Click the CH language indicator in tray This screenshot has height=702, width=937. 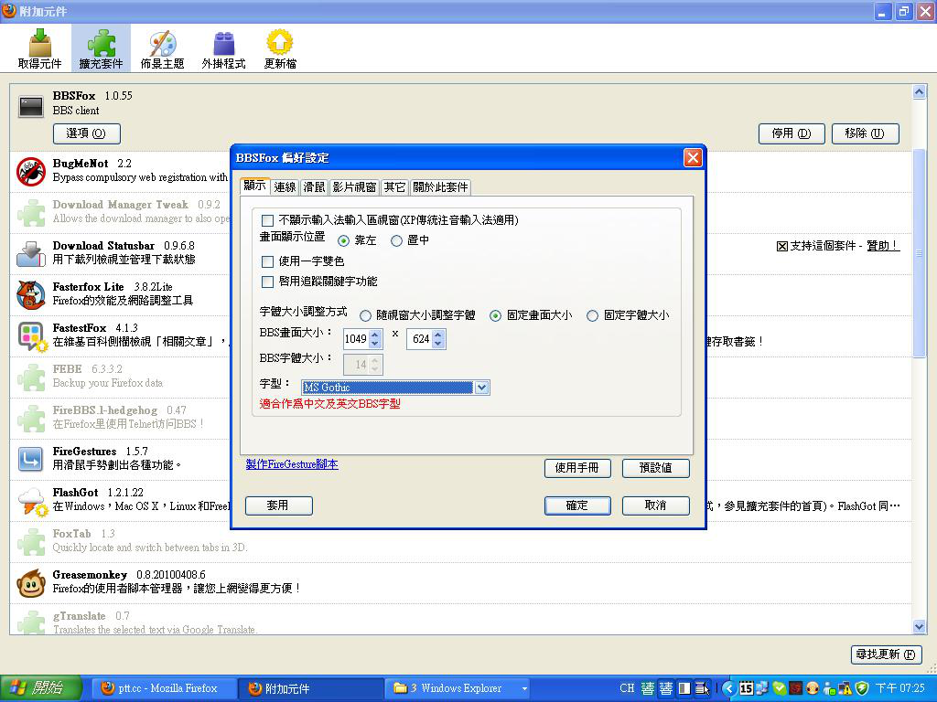coord(627,688)
